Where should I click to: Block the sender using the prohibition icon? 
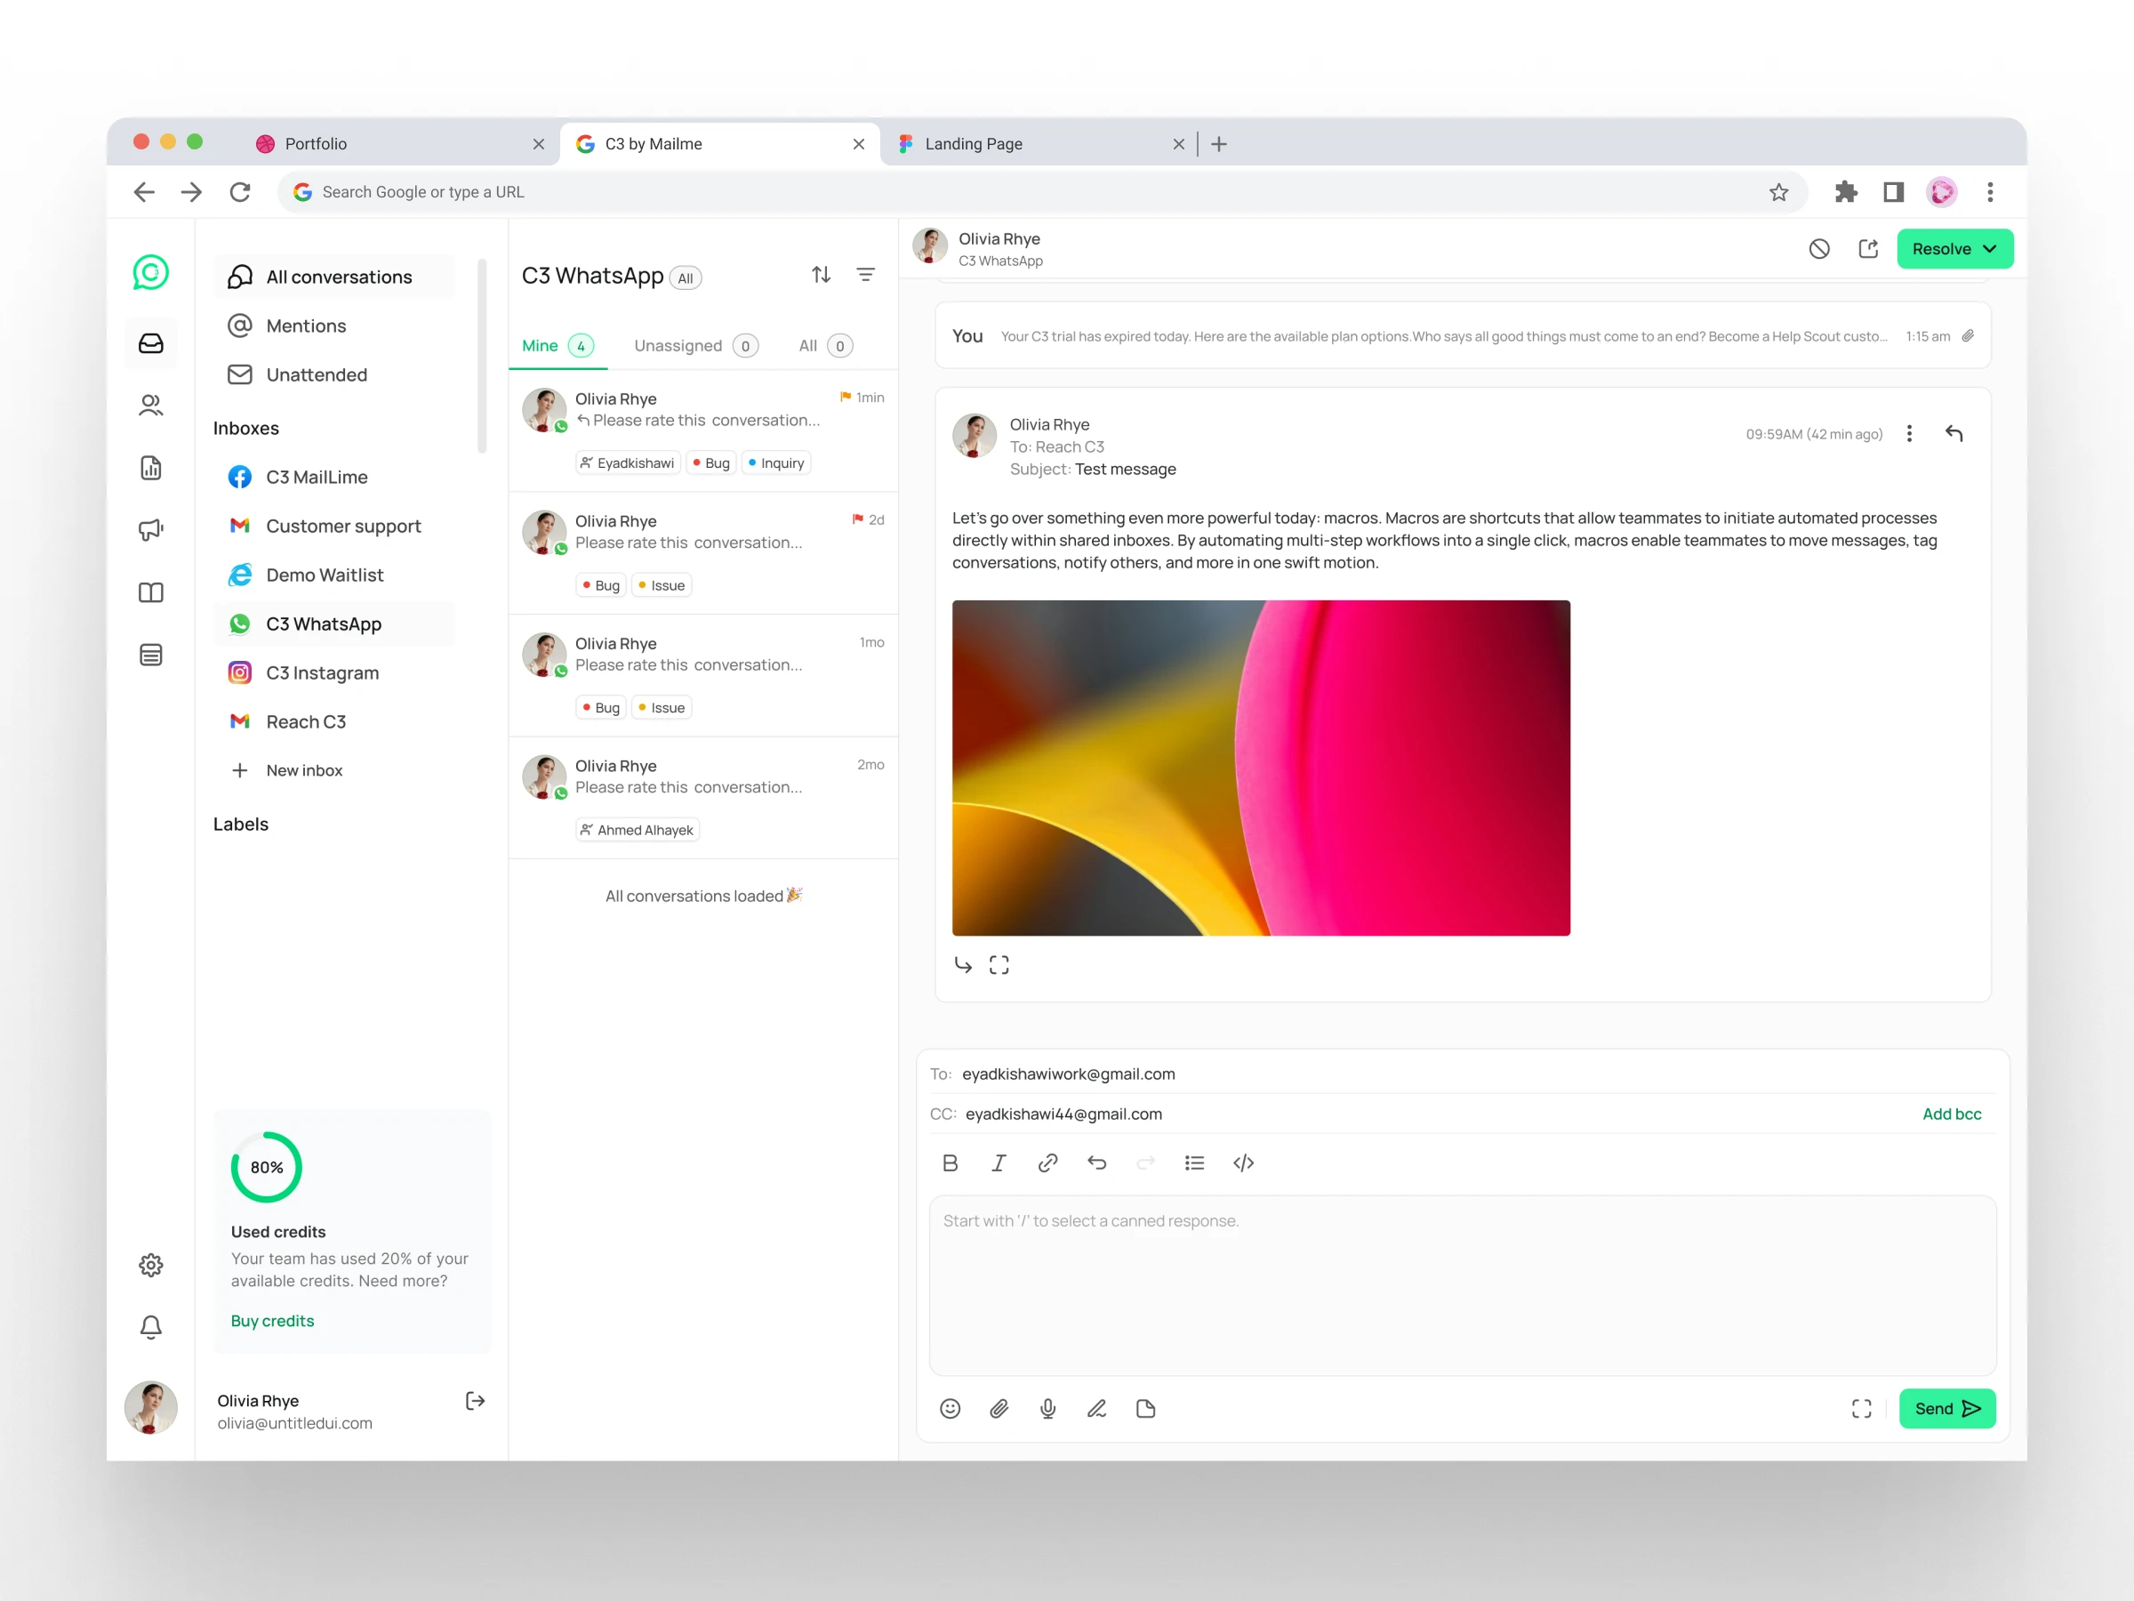(x=1819, y=248)
